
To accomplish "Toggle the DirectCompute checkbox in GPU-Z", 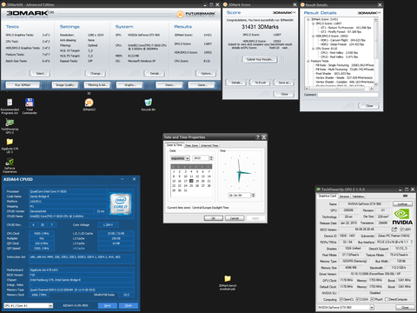I will [x=387, y=299].
